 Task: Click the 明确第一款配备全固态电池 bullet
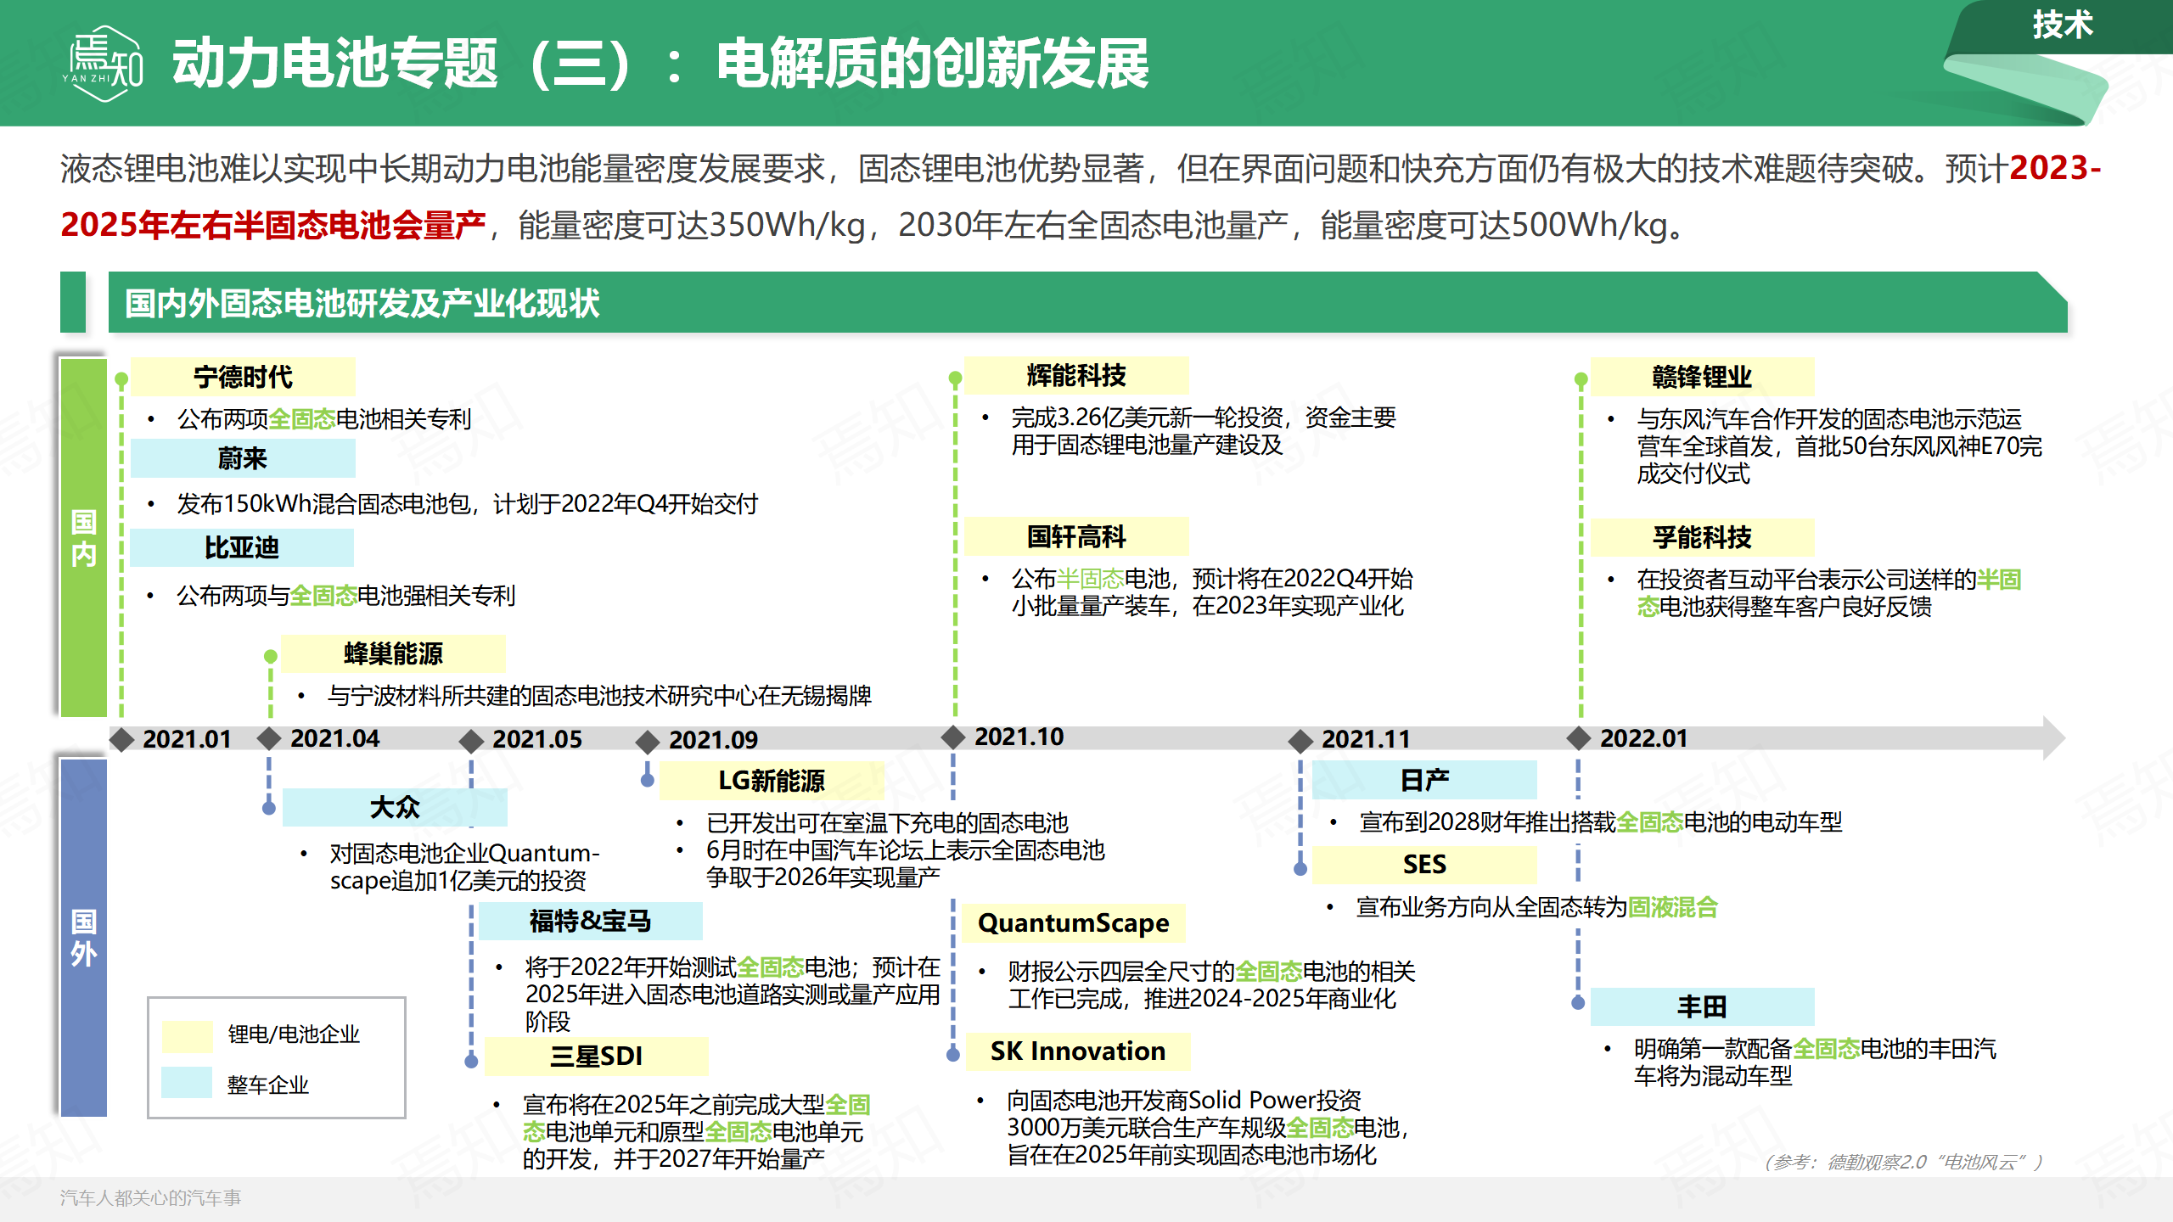[1815, 1062]
